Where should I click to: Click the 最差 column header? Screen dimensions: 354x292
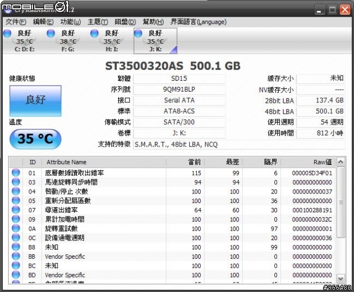[223, 162]
